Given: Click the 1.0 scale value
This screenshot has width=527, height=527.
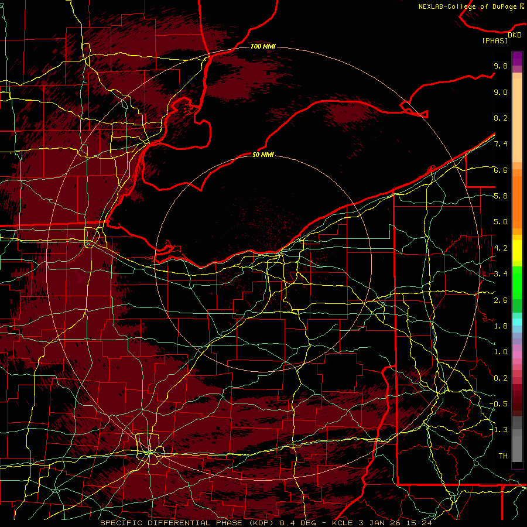Looking at the screenshot, I should (x=501, y=352).
